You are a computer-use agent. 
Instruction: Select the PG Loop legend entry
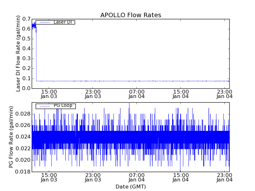coord(63,106)
